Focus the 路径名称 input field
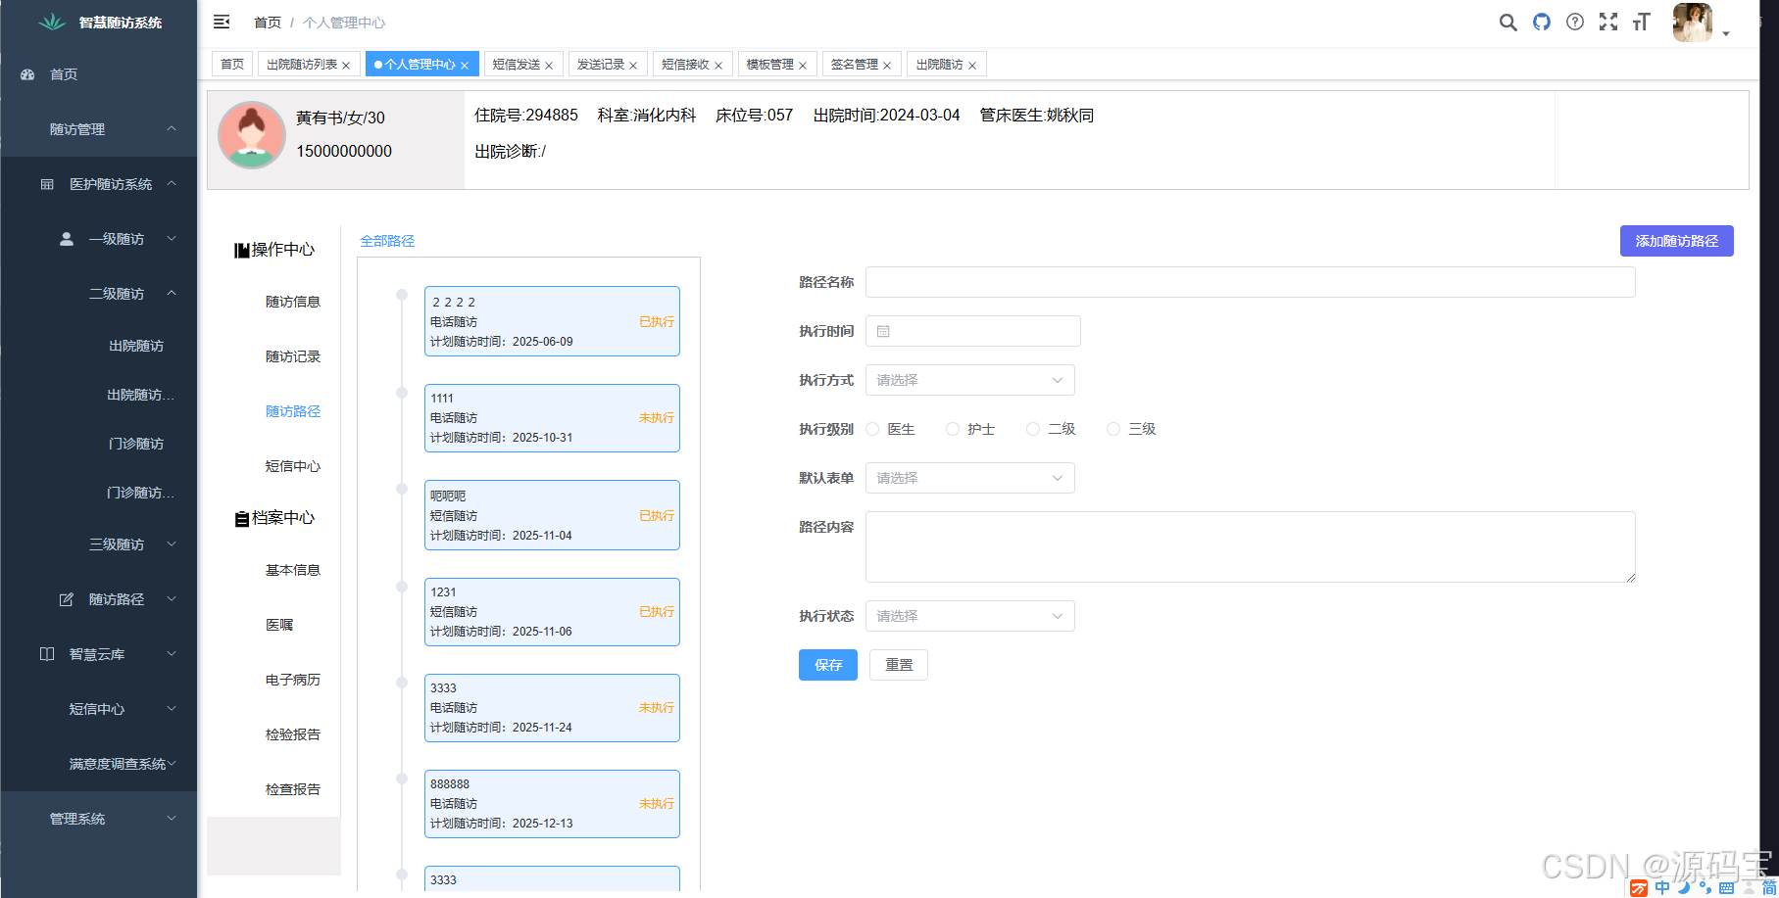Image resolution: width=1779 pixels, height=898 pixels. click(1250, 282)
